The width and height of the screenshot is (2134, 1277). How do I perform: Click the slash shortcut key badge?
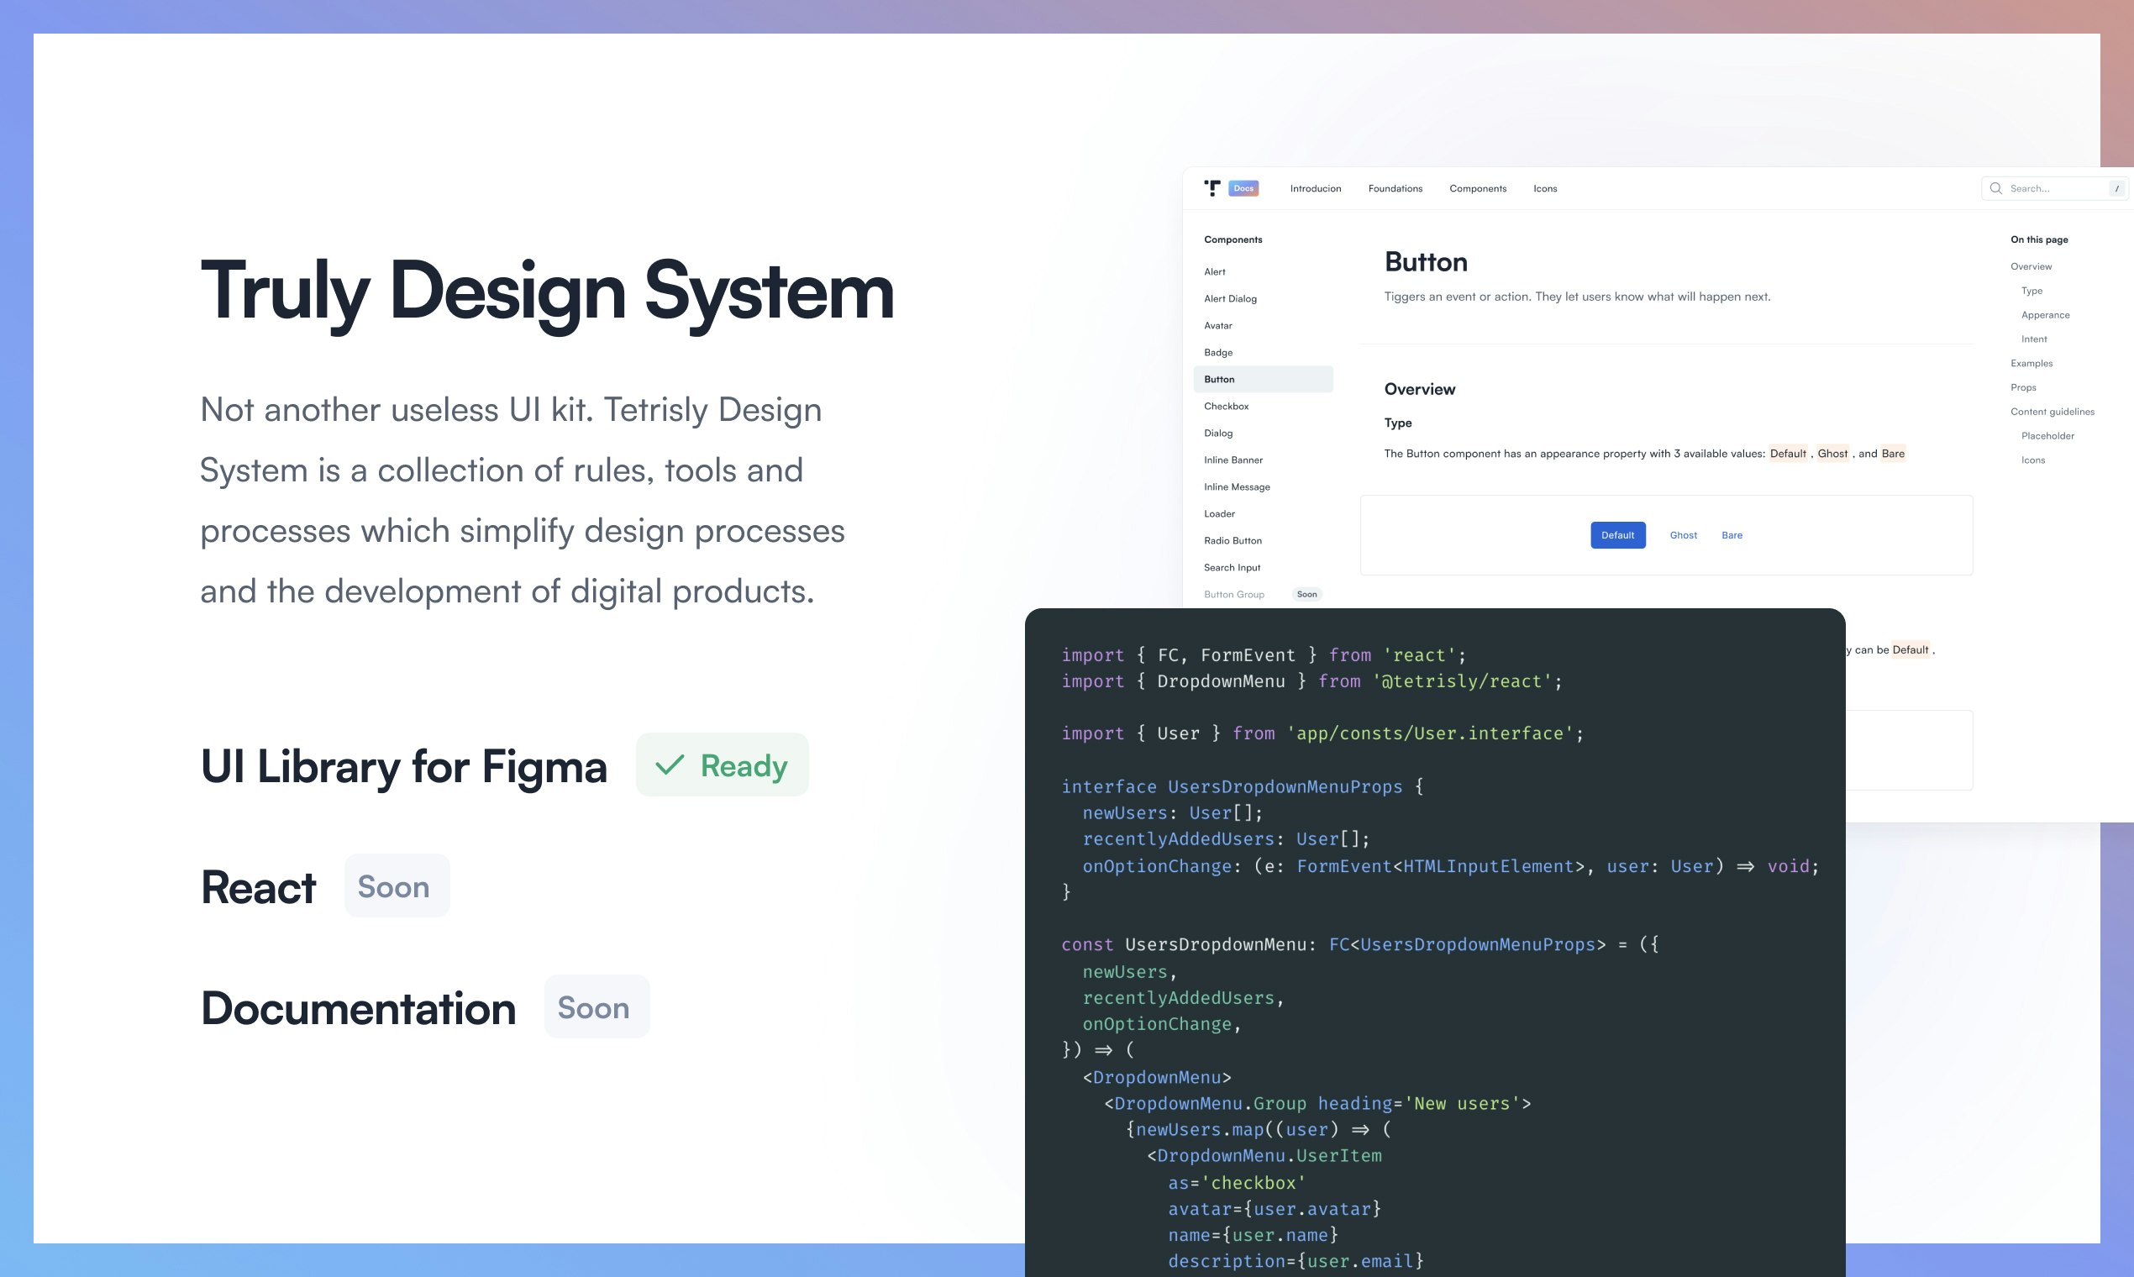(2116, 188)
